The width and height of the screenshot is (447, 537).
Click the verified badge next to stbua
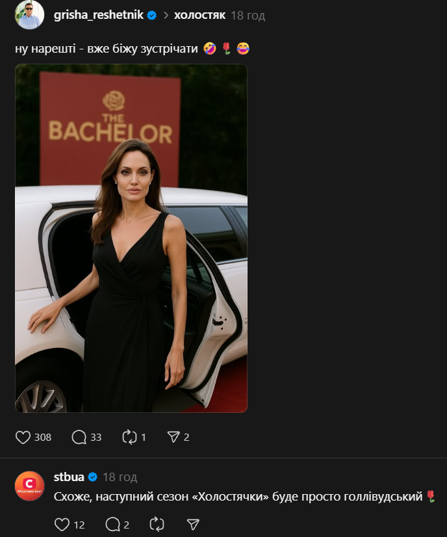[x=92, y=477]
